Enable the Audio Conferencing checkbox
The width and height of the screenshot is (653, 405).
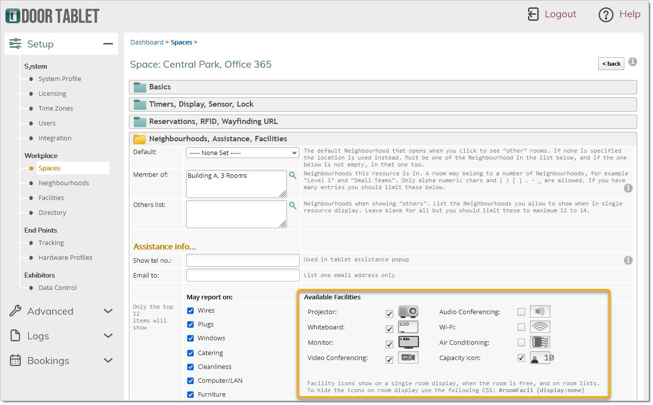point(521,312)
